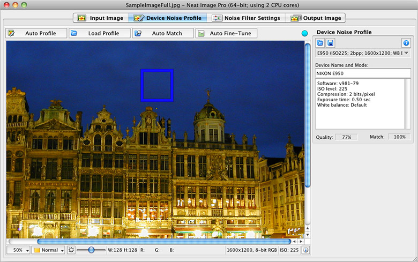Click the Auto Fine-Tune button

tap(226, 33)
